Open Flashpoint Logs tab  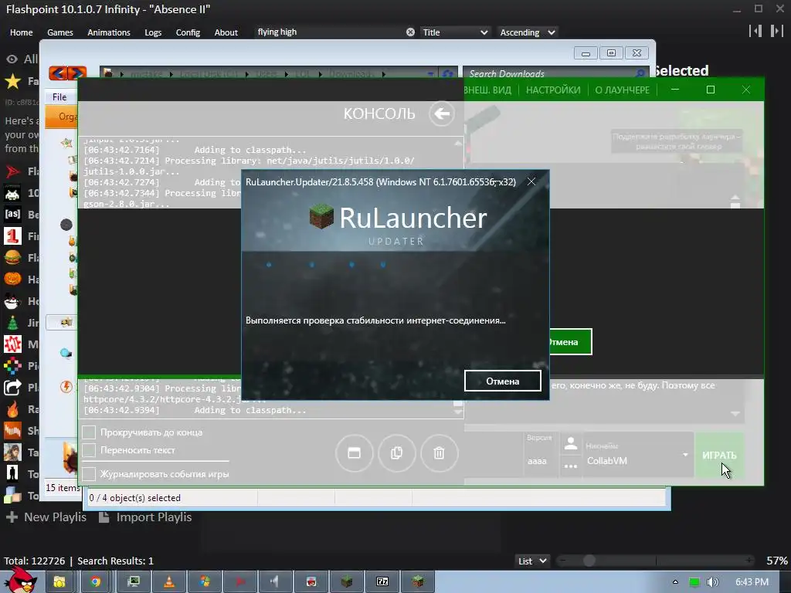click(x=153, y=32)
